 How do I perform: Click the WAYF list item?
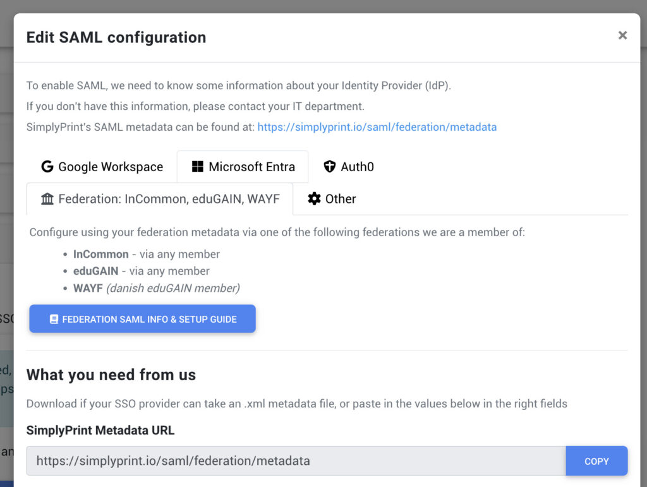(x=156, y=288)
